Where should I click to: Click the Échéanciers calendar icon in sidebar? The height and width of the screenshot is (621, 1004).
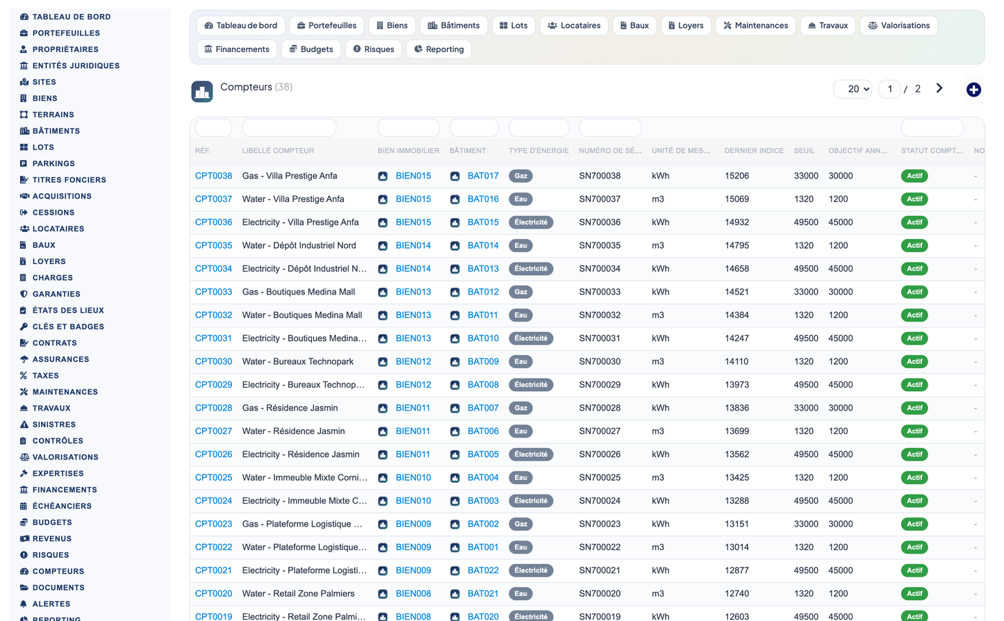pos(24,506)
